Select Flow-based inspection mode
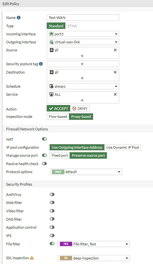 tap(58, 117)
